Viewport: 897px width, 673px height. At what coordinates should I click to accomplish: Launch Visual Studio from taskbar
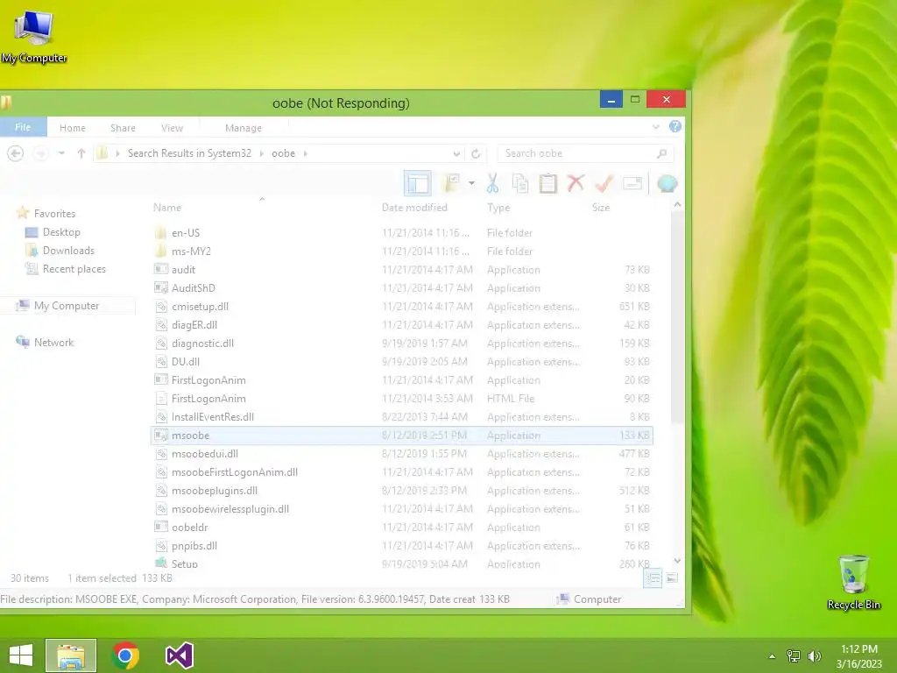180,655
